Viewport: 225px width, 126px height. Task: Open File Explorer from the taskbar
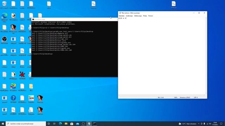pyautogui.click(x=66, y=124)
